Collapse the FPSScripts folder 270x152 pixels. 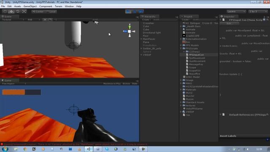[181, 49]
